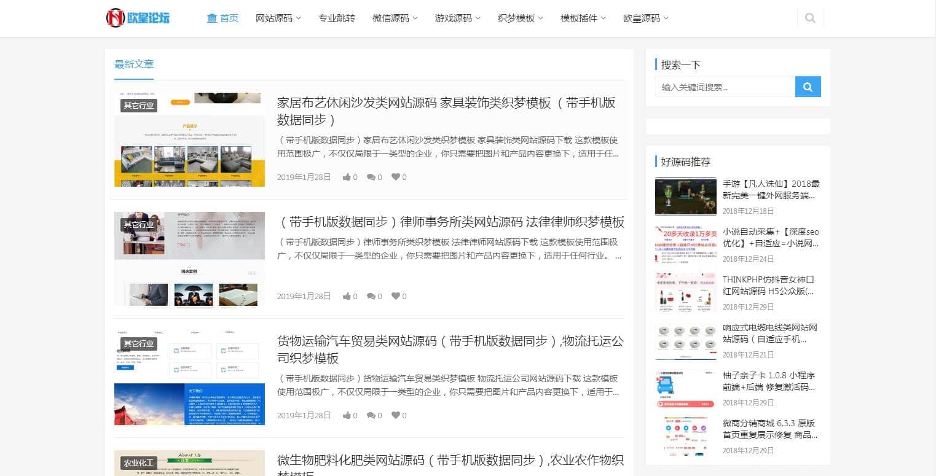
Task: Open 手游【凡人诛仙】2018最新完美一键外网服务端 link
Action: 771,190
